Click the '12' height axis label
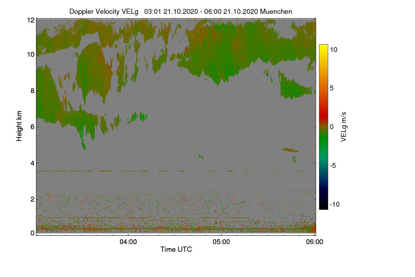This screenshot has height=277, width=415. click(x=30, y=20)
